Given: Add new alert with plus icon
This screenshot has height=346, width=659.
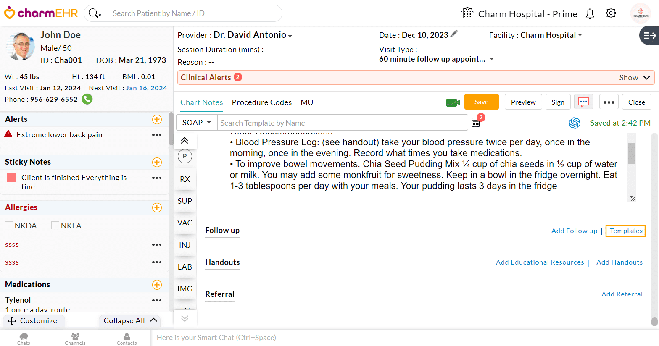Looking at the screenshot, I should point(157,119).
